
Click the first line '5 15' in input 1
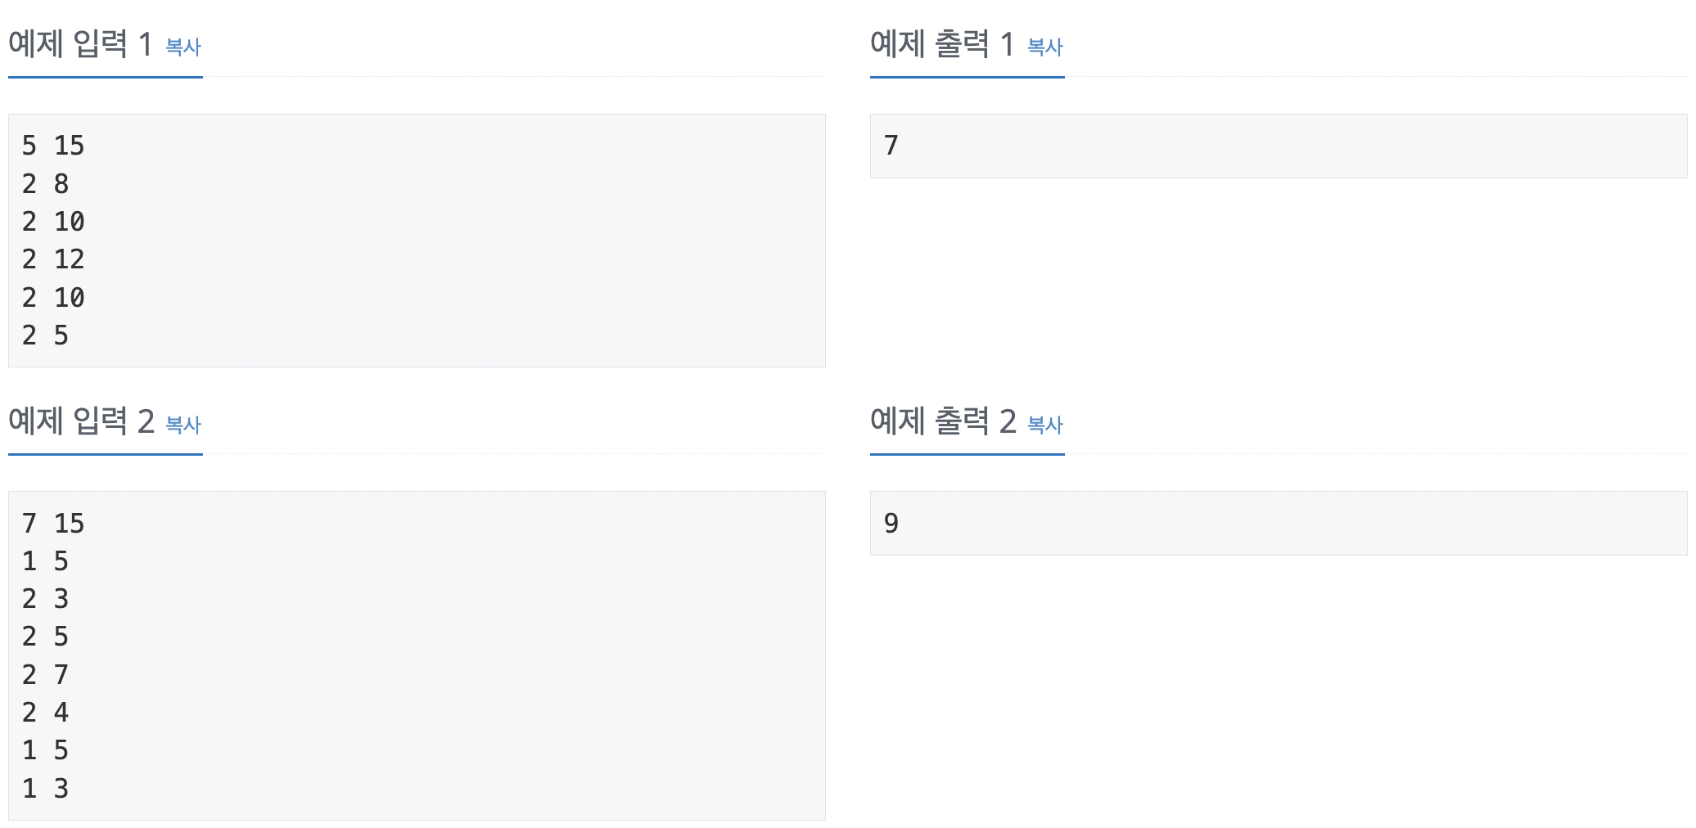tap(53, 146)
